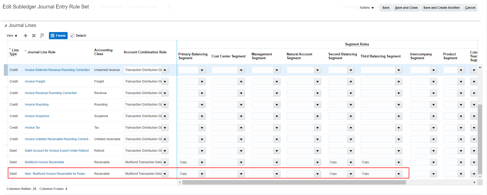Open the Invoice Freight rule link
This screenshot has height=195, width=487.
pyautogui.click(x=35, y=81)
